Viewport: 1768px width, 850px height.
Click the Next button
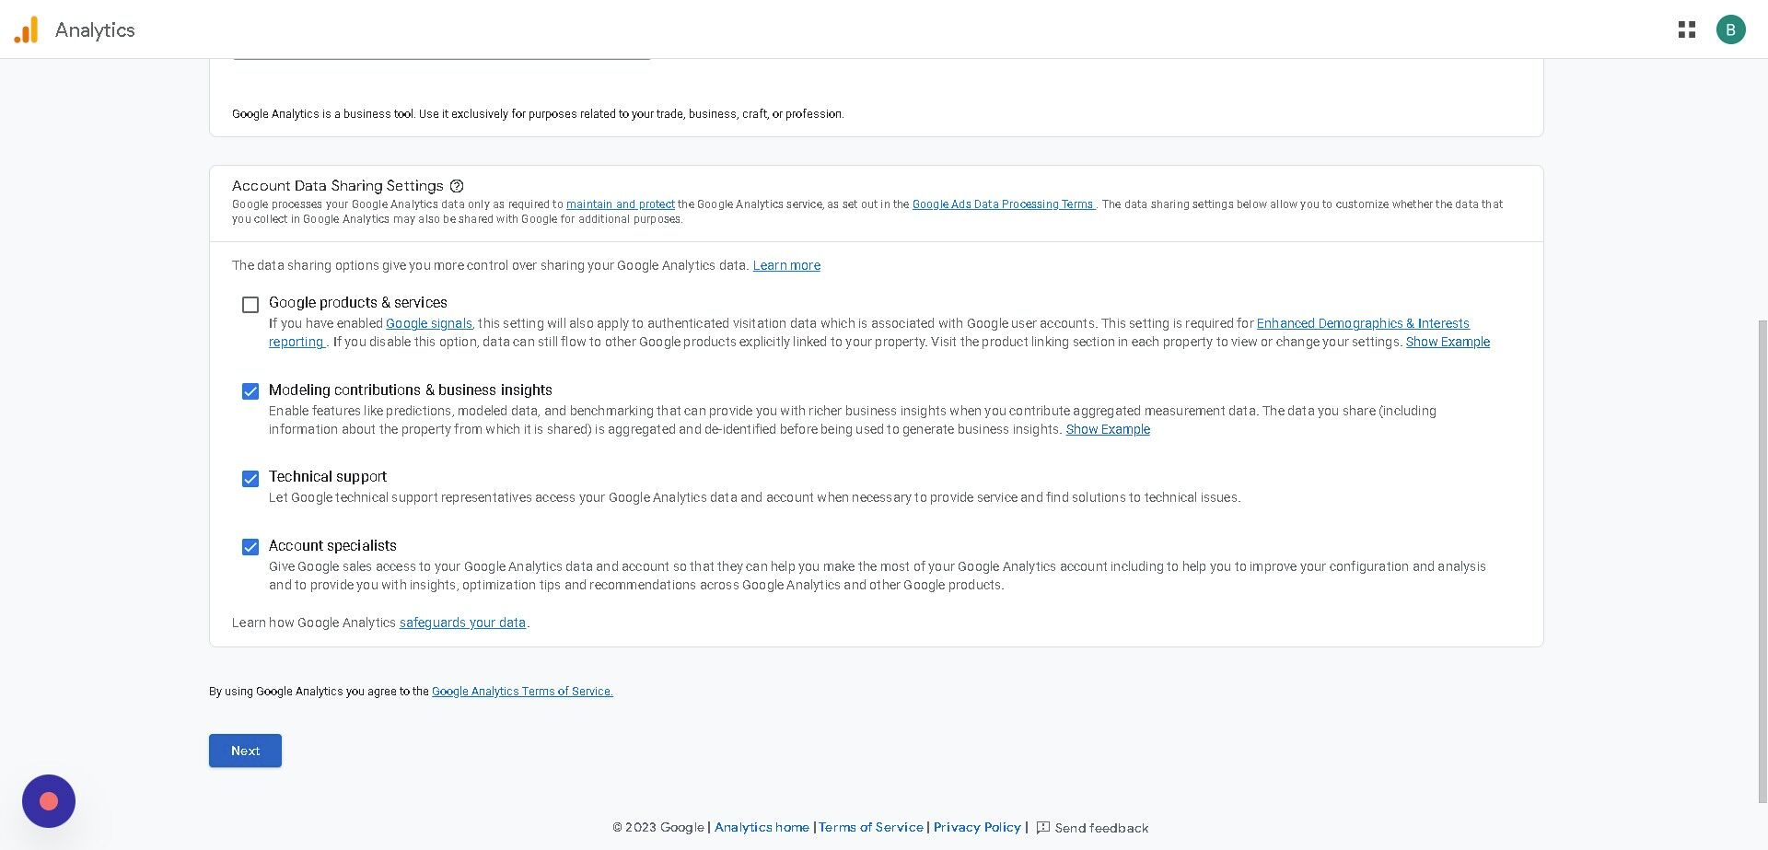tap(245, 751)
